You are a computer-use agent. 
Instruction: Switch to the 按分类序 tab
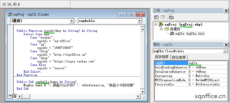179,57
